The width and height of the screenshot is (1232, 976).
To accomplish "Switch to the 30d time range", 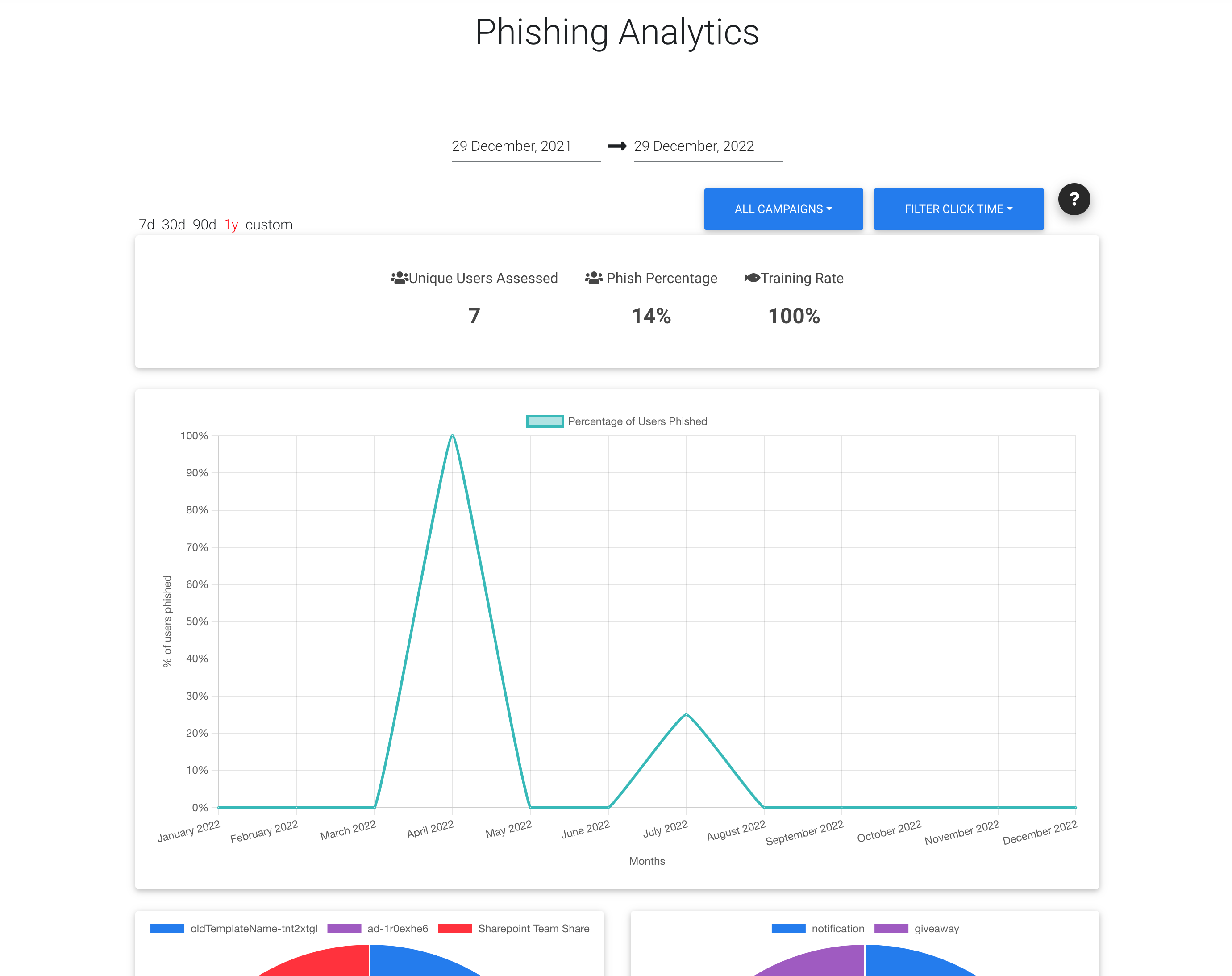I will (173, 225).
